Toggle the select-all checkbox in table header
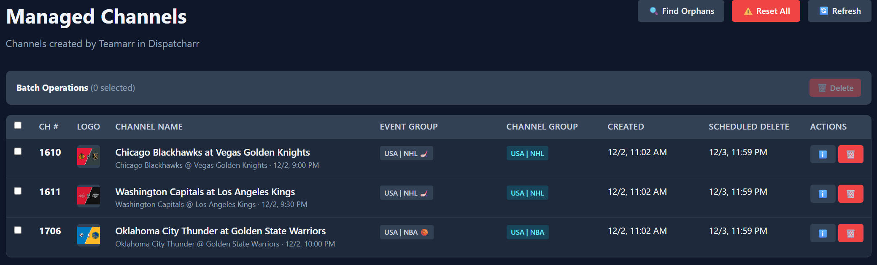This screenshot has height=265, width=877. pos(18,125)
